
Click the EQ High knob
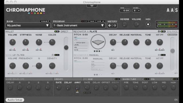[x=173, y=87]
